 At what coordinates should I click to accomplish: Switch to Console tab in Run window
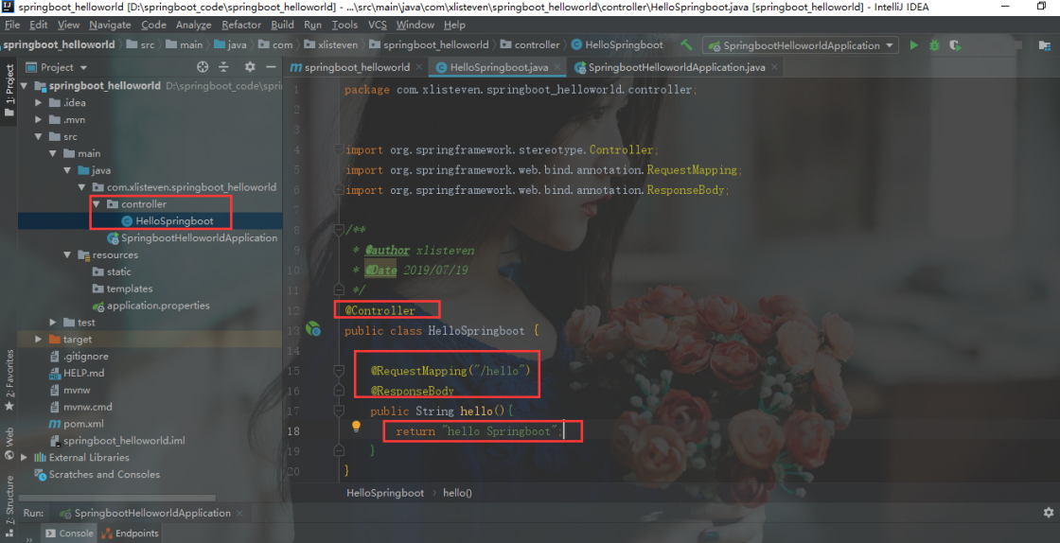point(69,533)
